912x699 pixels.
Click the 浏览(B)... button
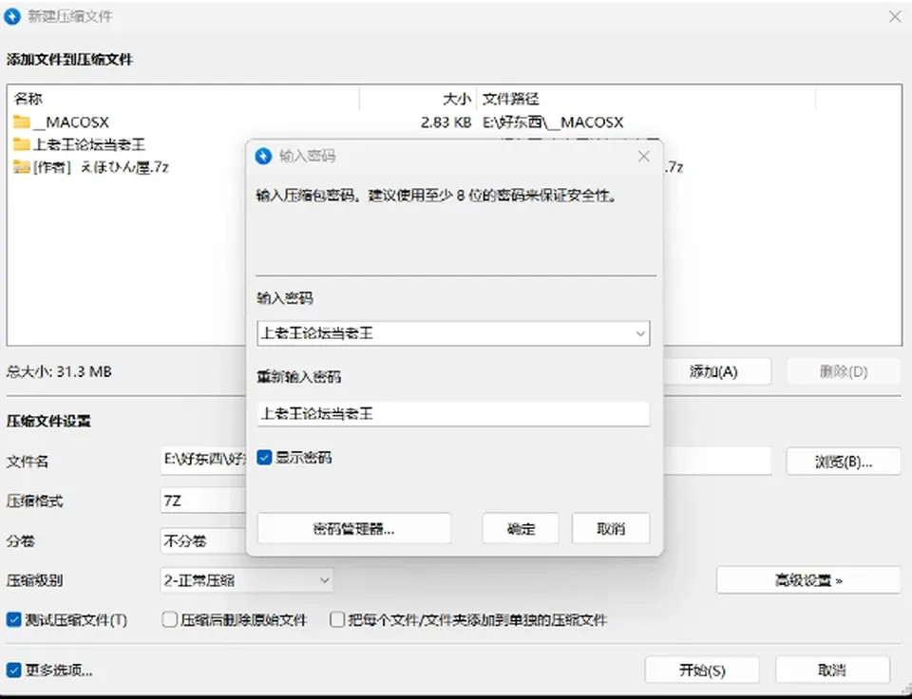click(844, 462)
